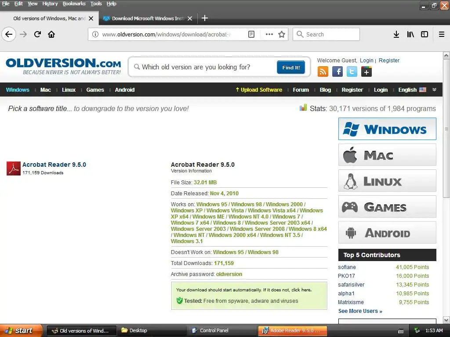
Task: Select Mac in the navigation bar
Action: (46, 90)
